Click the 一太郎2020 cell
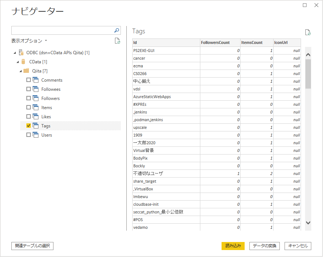This screenshot has height=257, width=323. [166, 143]
